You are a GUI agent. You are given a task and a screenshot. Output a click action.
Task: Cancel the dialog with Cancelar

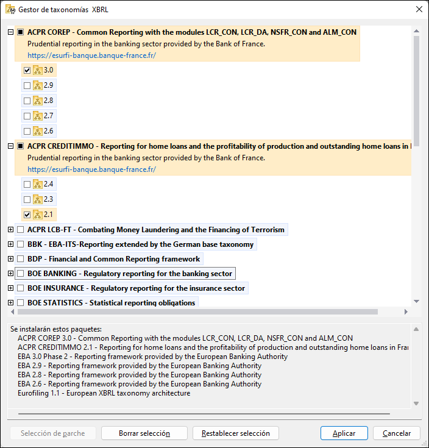coord(397,433)
